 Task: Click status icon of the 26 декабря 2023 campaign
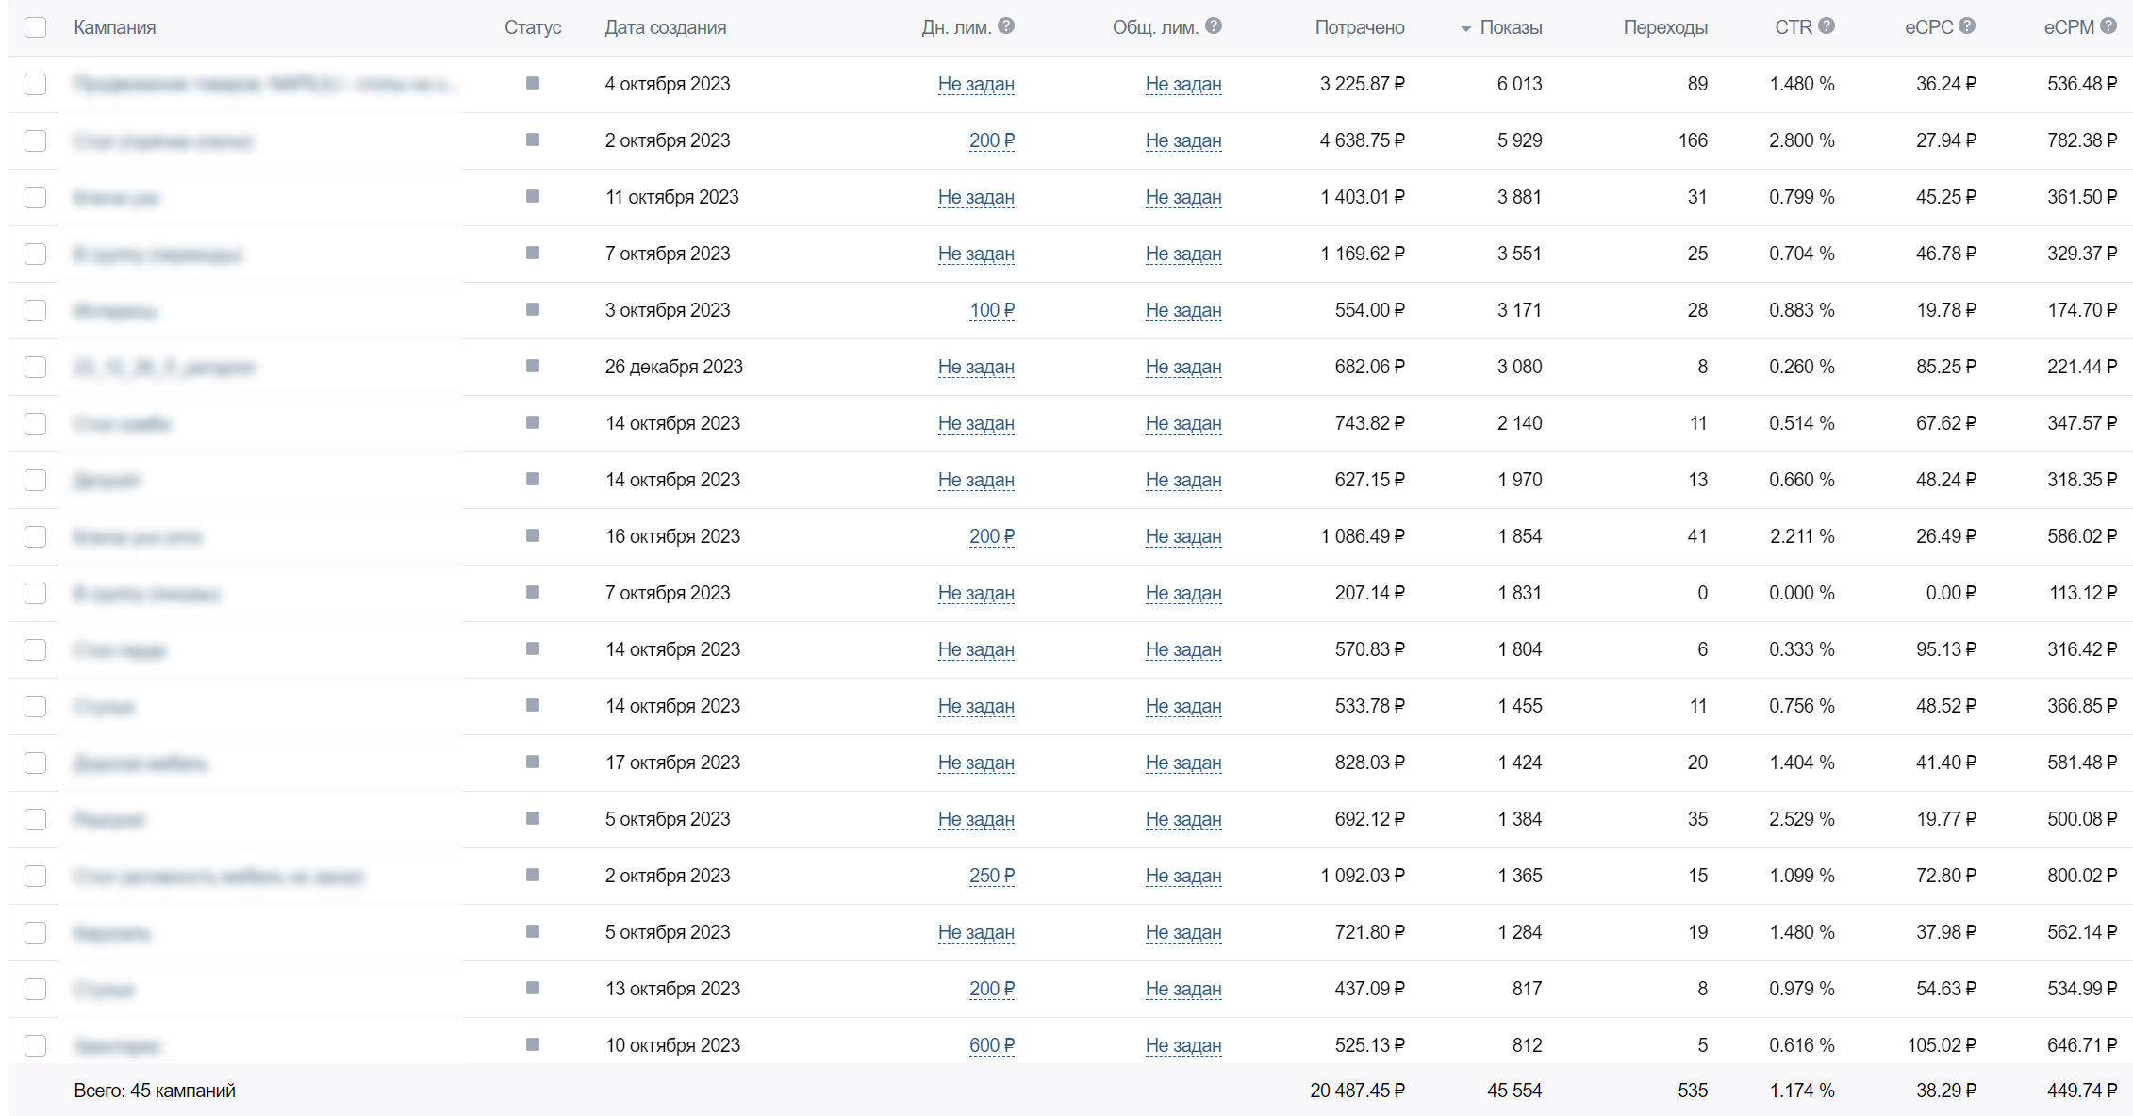point(533,367)
